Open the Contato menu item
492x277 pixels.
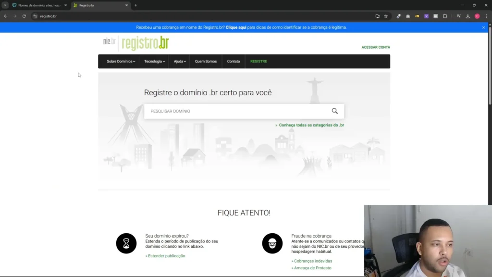234,61
